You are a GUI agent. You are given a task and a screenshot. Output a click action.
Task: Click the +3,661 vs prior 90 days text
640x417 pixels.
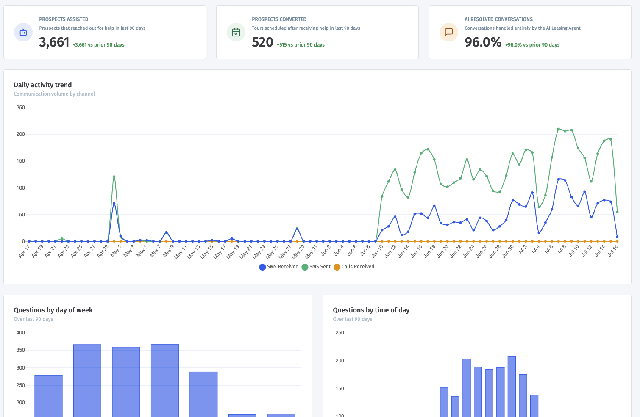99,45
